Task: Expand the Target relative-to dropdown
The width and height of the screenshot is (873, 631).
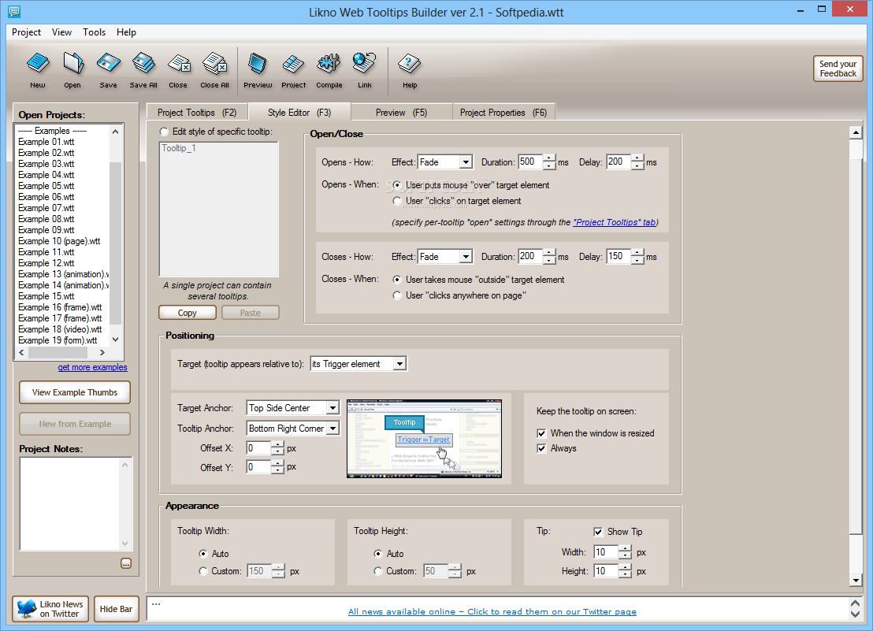Action: pos(399,364)
